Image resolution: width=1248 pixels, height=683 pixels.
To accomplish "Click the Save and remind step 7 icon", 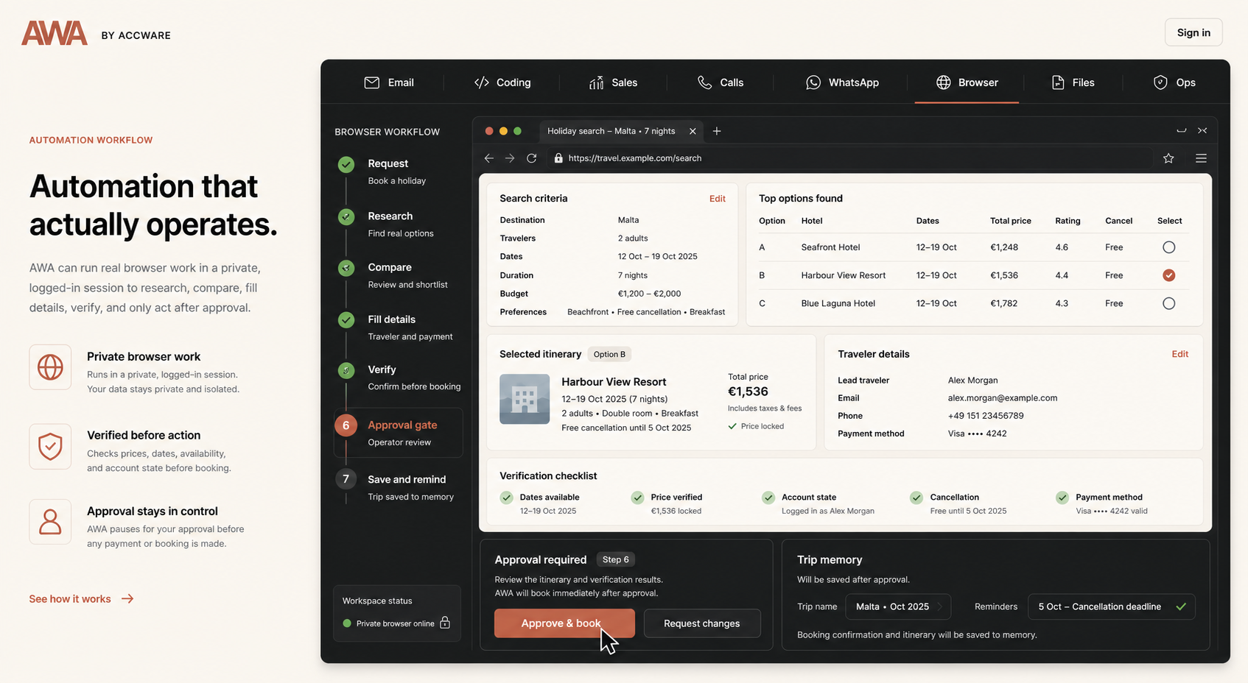I will click(346, 479).
